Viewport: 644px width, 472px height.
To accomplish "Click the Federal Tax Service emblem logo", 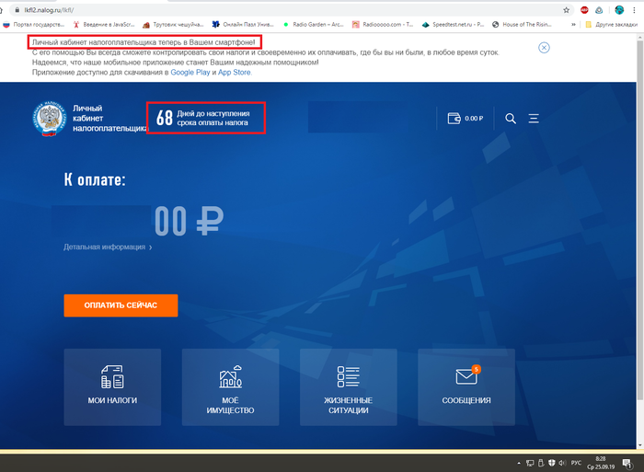I will pyautogui.click(x=49, y=119).
